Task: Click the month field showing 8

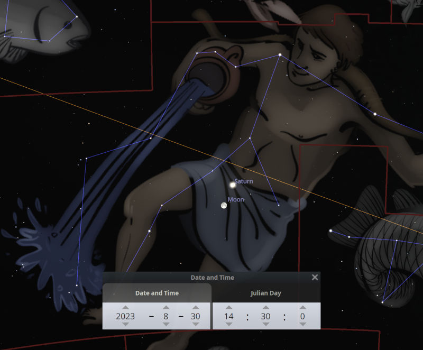Action: [166, 316]
